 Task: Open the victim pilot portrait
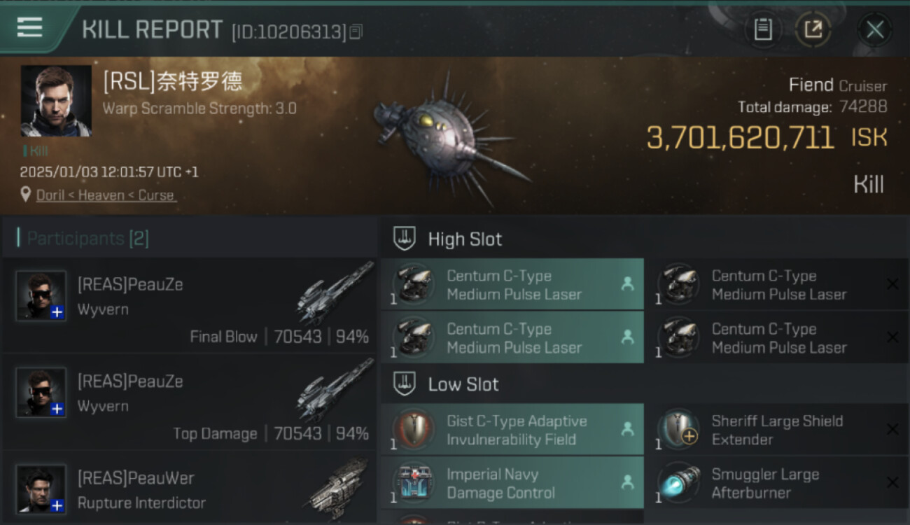[56, 101]
